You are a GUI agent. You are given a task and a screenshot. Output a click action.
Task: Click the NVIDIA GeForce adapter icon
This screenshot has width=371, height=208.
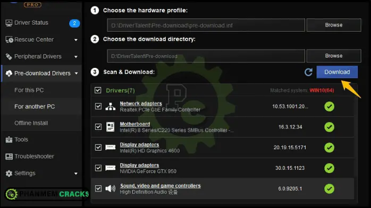click(110, 168)
